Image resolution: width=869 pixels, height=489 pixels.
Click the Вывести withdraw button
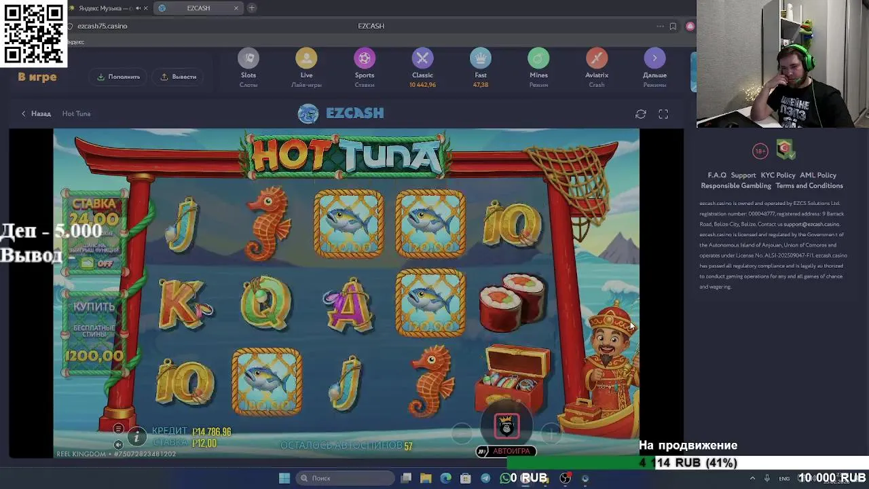click(179, 77)
